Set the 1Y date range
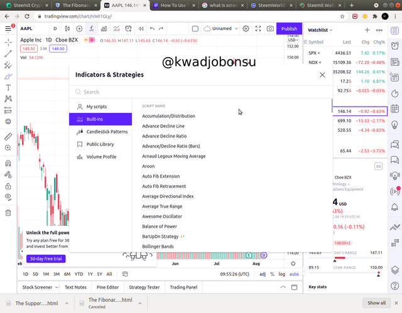 [x=90, y=274]
